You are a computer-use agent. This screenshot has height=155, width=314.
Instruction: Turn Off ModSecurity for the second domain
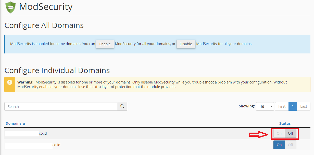click(x=291, y=145)
